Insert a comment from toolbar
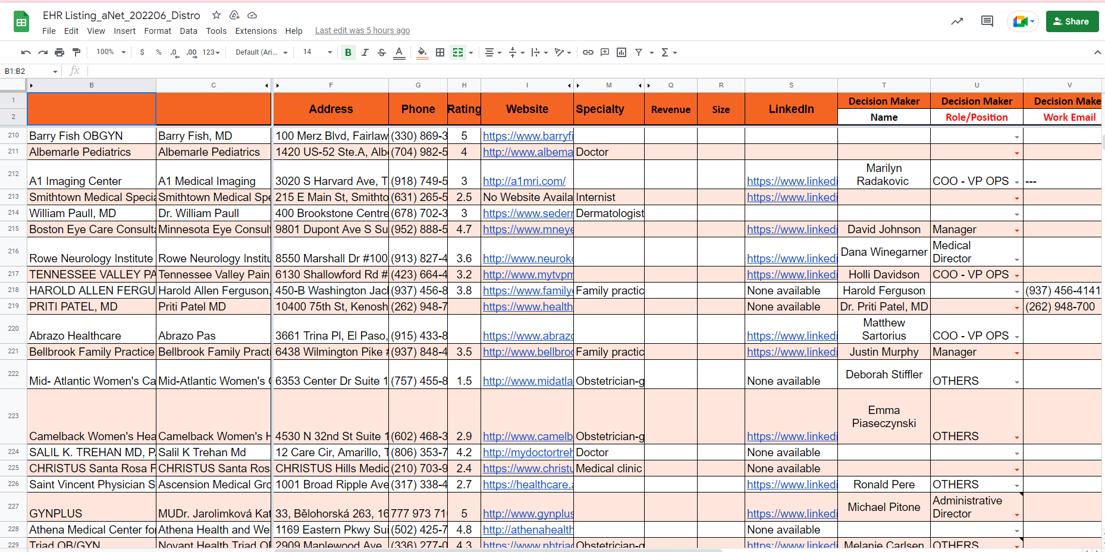 tap(605, 52)
